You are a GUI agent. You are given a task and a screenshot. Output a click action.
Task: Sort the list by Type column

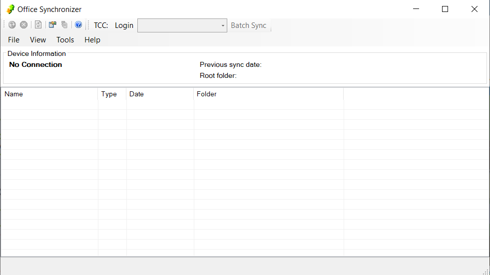(x=112, y=94)
